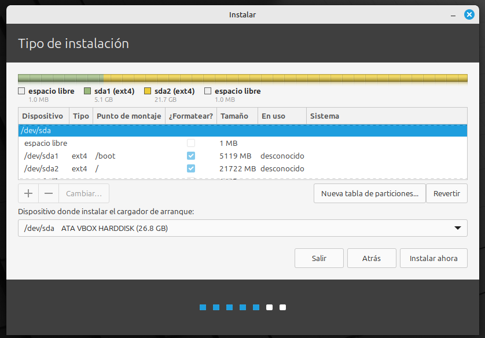Image resolution: width=485 pixels, height=338 pixels.
Task: Click the Instalar ahora button
Action: coord(433,258)
